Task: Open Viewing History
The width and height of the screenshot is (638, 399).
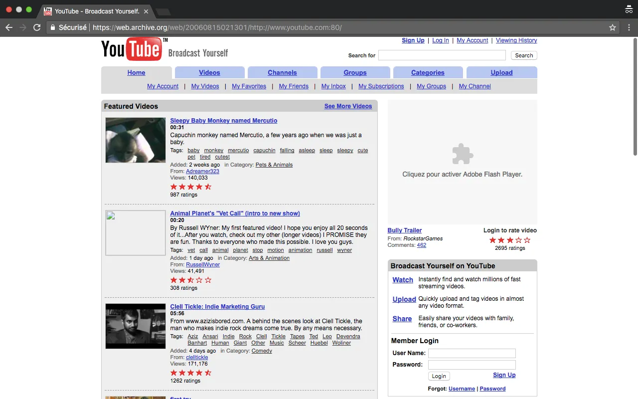Action: 516,40
